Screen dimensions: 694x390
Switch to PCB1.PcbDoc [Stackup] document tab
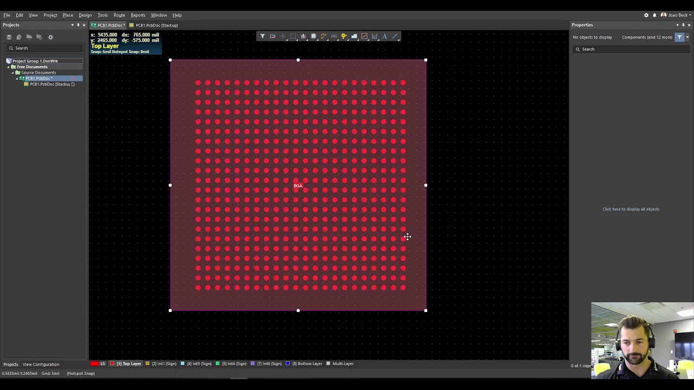153,25
